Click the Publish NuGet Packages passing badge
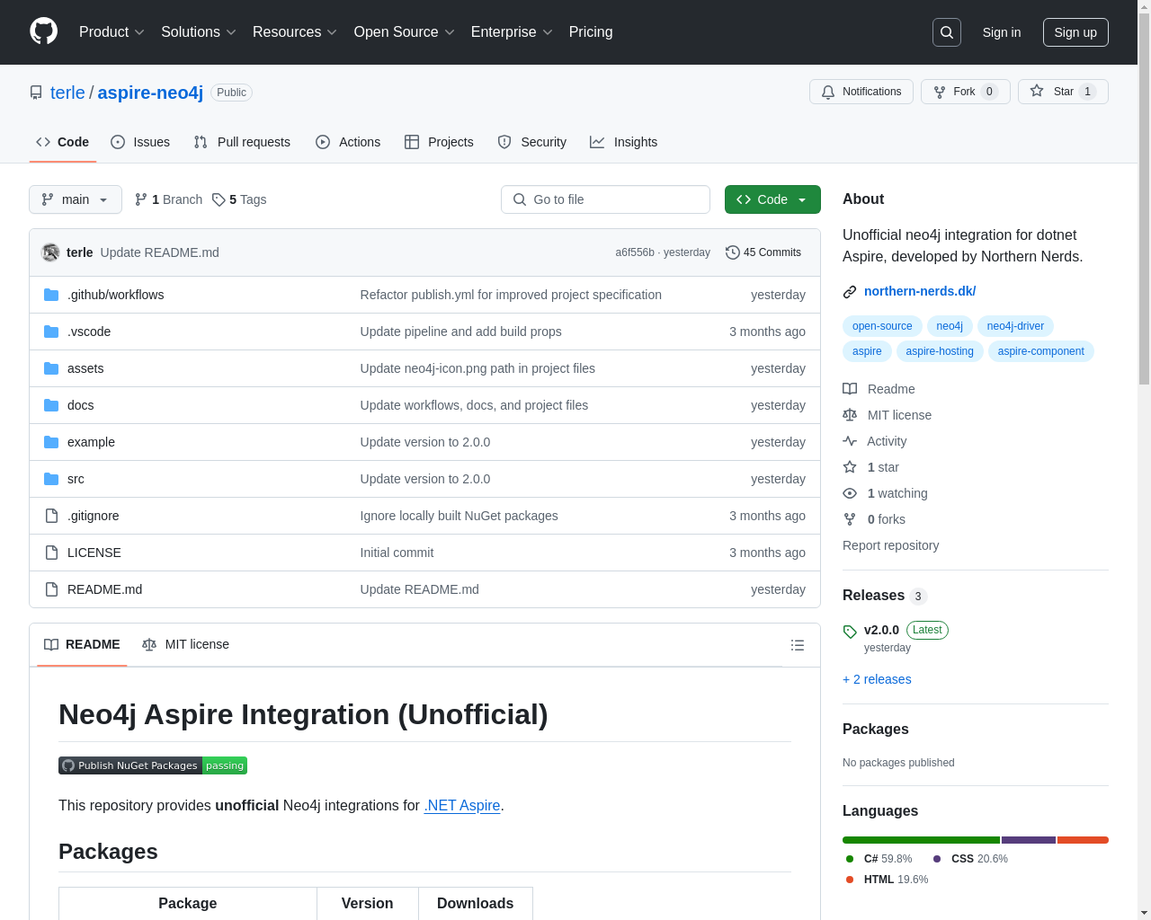1151x920 pixels. 153,765
